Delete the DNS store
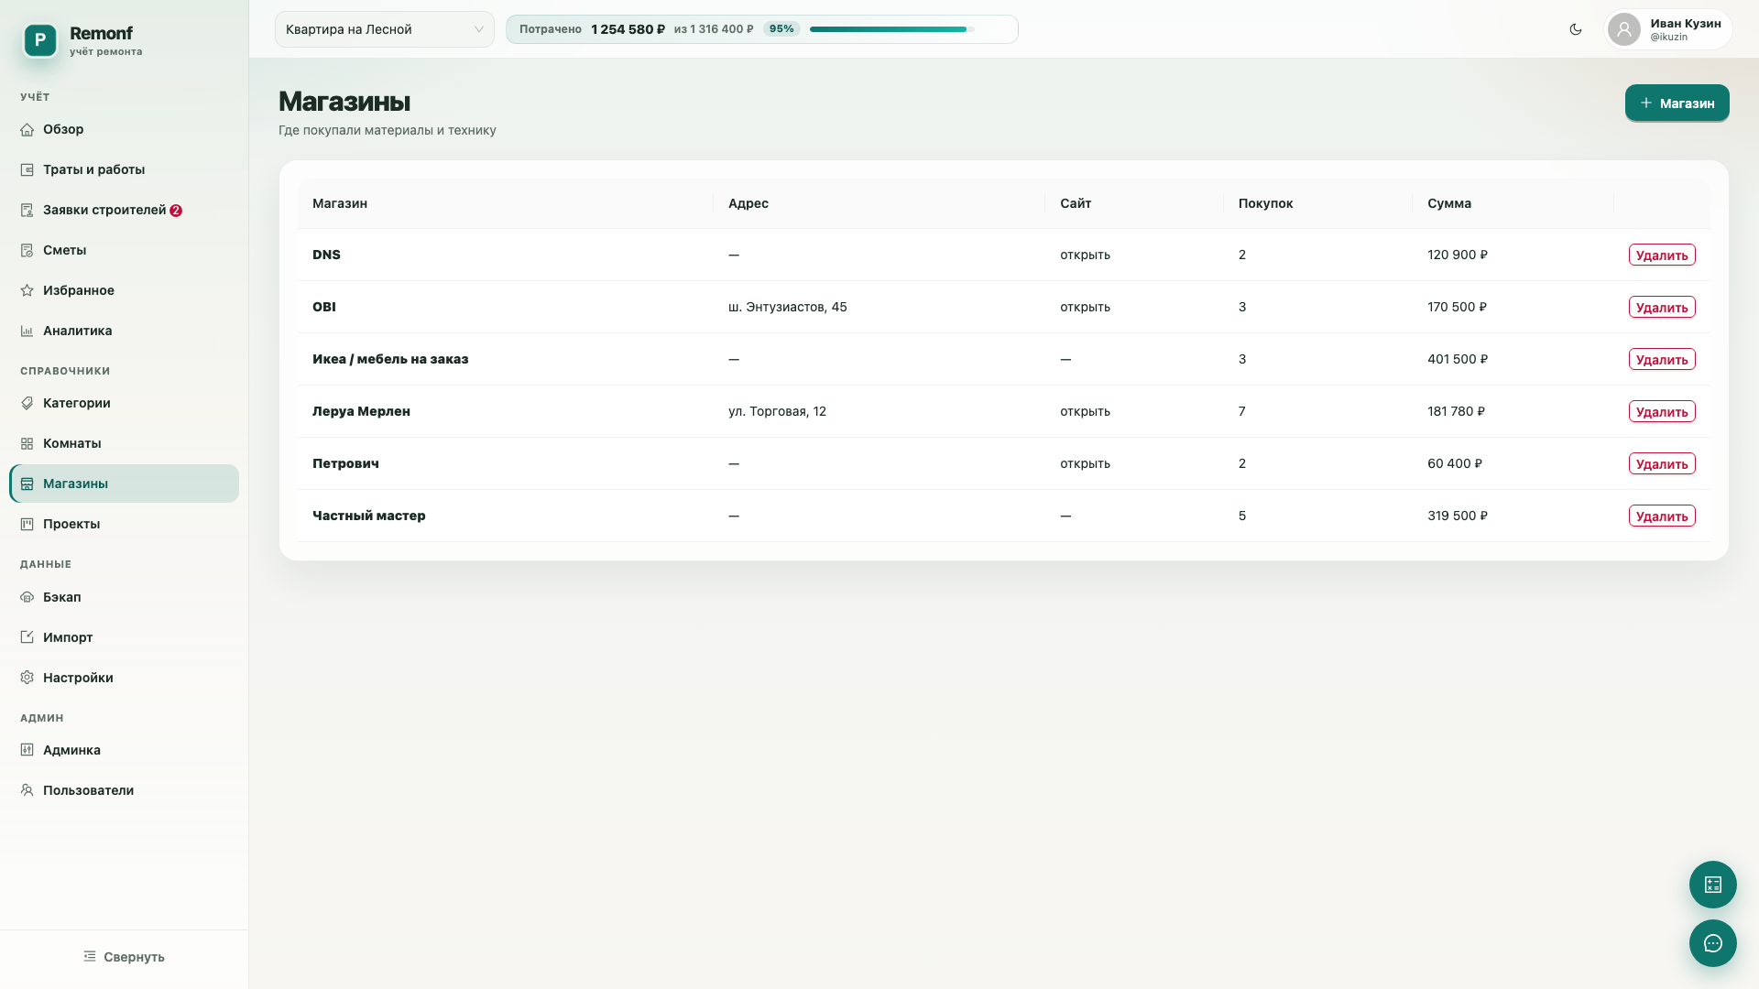This screenshot has width=1759, height=989. (1662, 255)
